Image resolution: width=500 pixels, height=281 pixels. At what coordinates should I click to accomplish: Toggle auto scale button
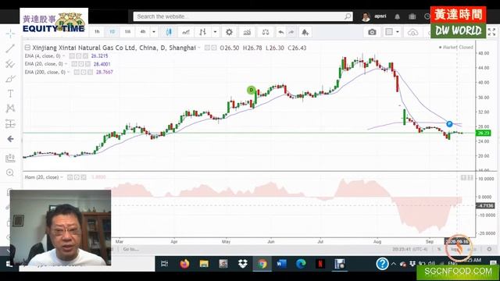click(x=471, y=249)
